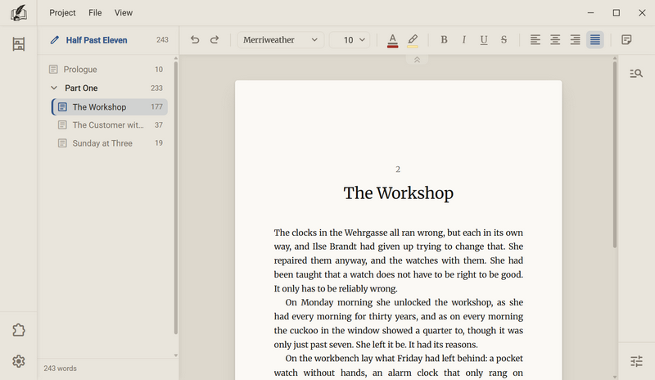Toggle strikethrough formatting
The width and height of the screenshot is (655, 380).
pyautogui.click(x=504, y=39)
